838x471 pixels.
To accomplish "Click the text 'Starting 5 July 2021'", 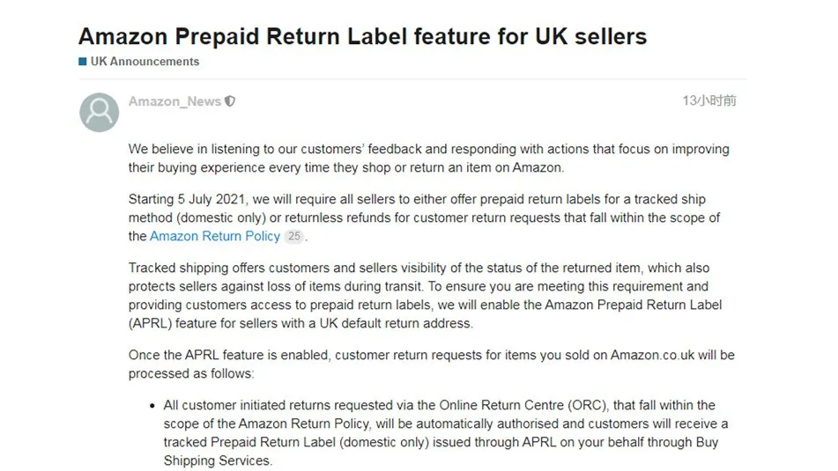I will (x=187, y=199).
